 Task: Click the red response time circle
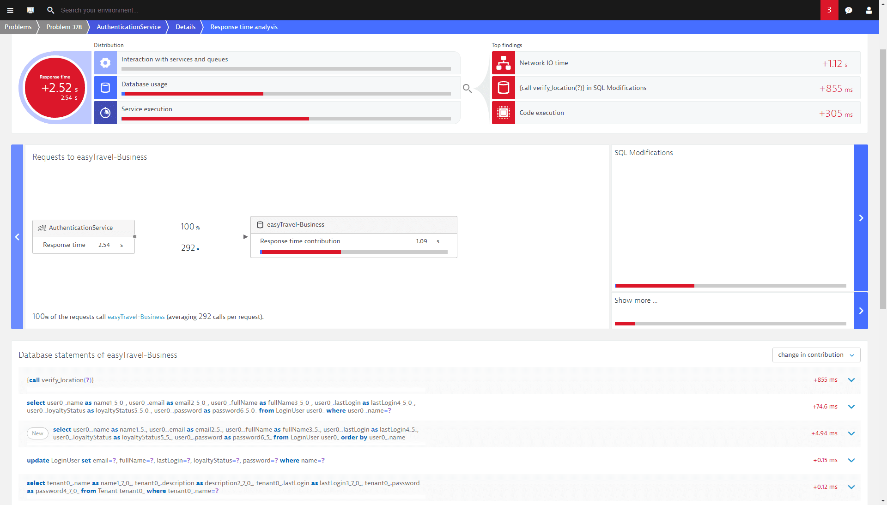pyautogui.click(x=55, y=88)
